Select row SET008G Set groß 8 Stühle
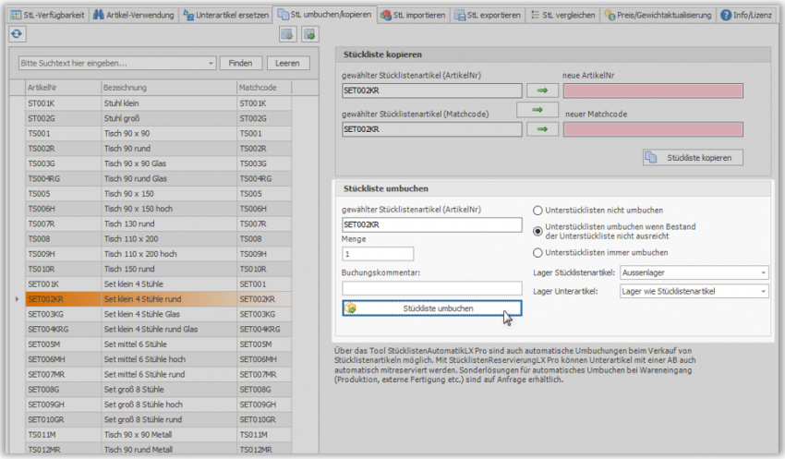The height and width of the screenshot is (459, 785). [158, 390]
